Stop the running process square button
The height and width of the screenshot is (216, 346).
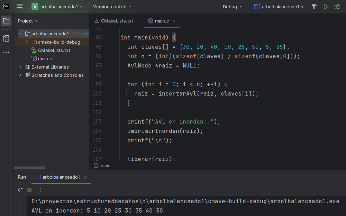tap(30, 190)
